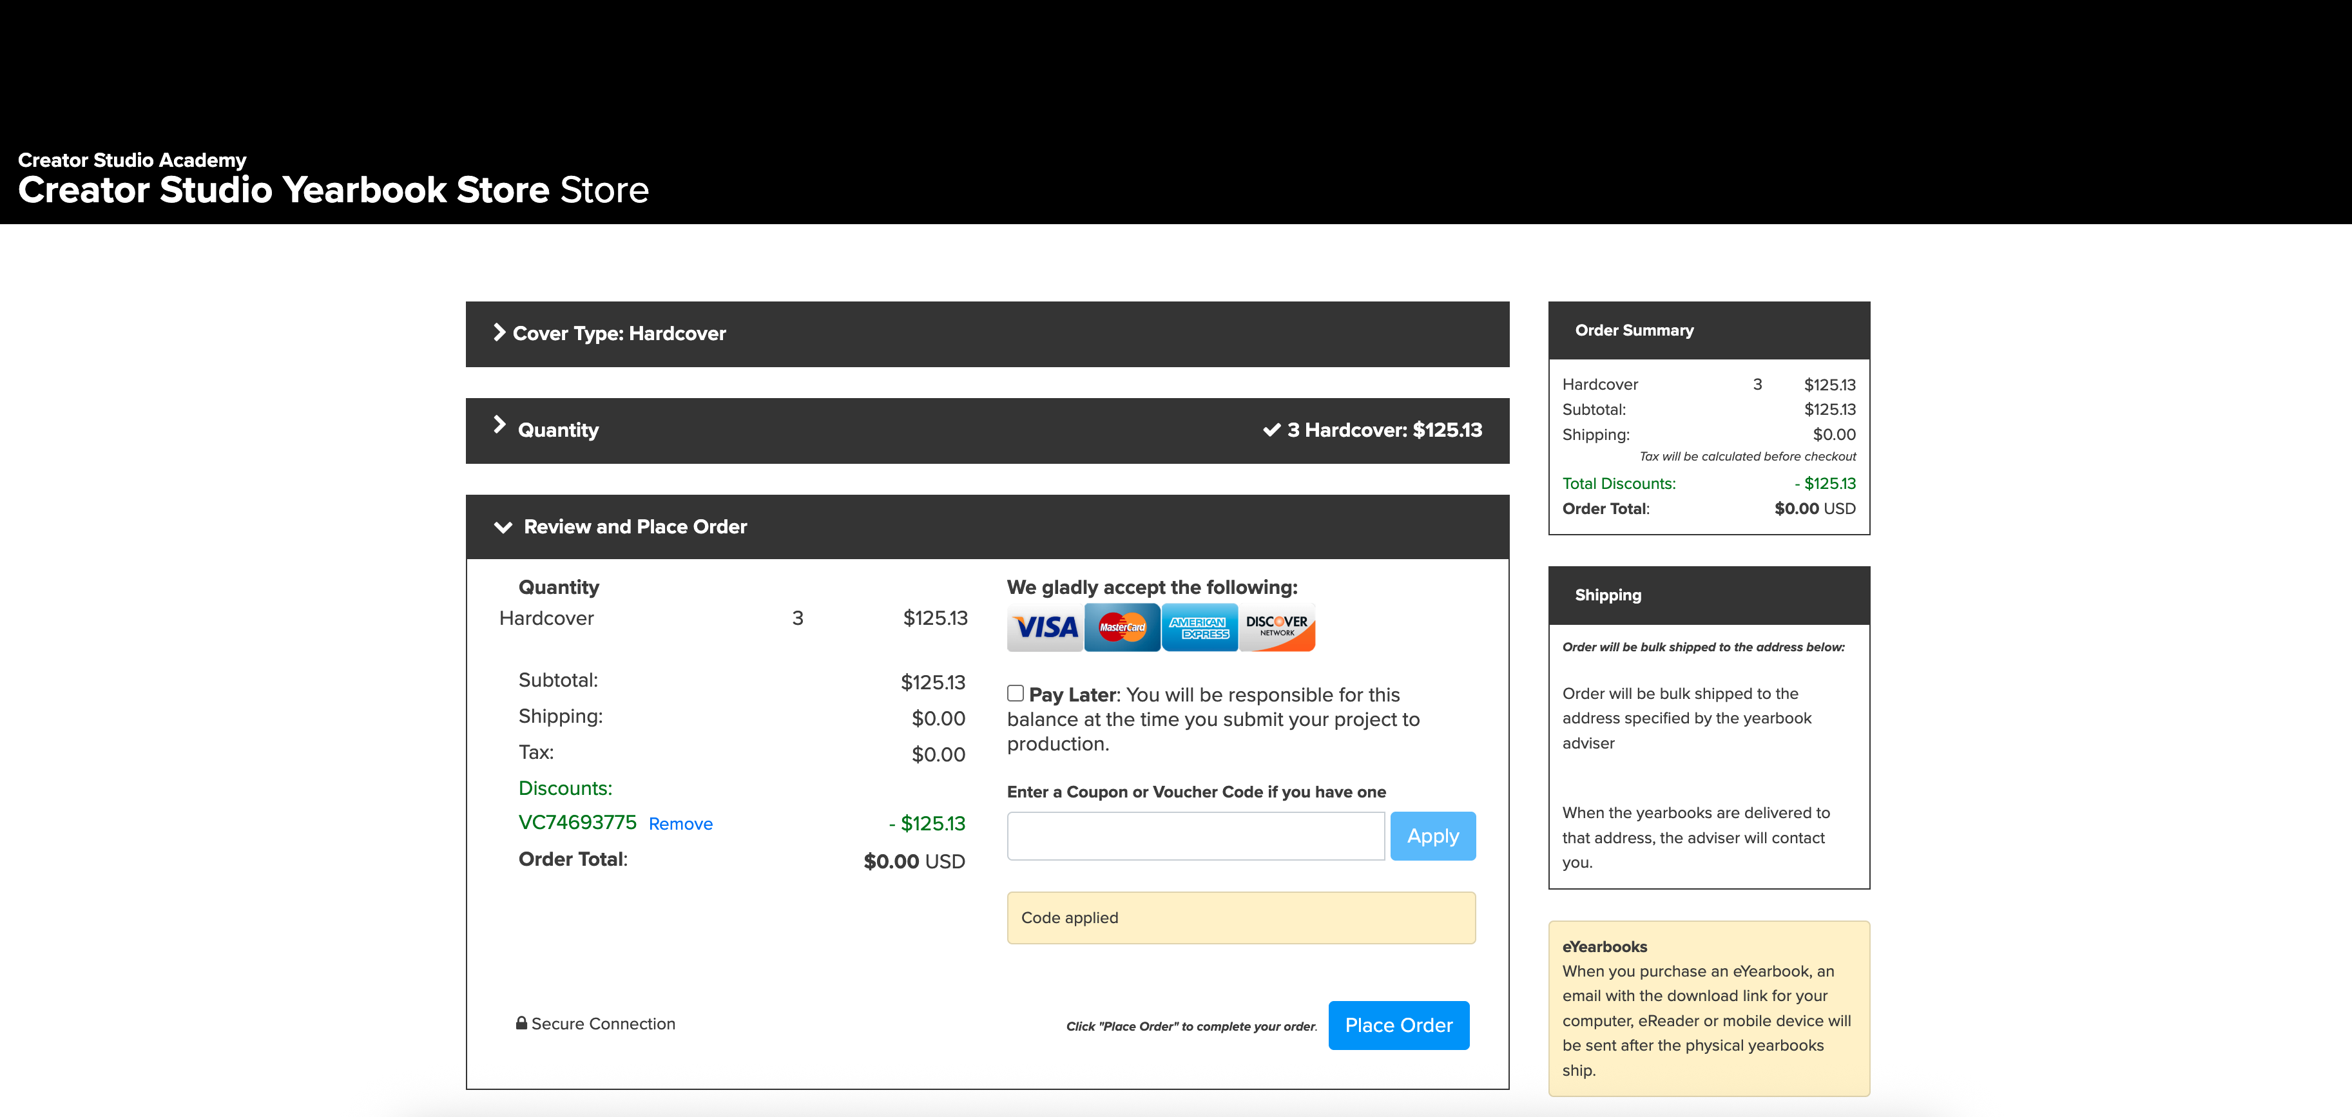Click the American Express logo
This screenshot has width=2352, height=1117.
point(1200,627)
